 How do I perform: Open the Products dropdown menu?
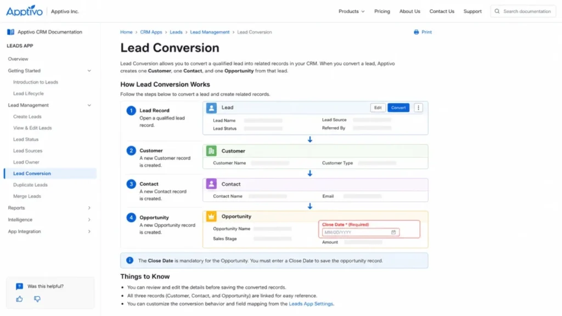pyautogui.click(x=351, y=11)
